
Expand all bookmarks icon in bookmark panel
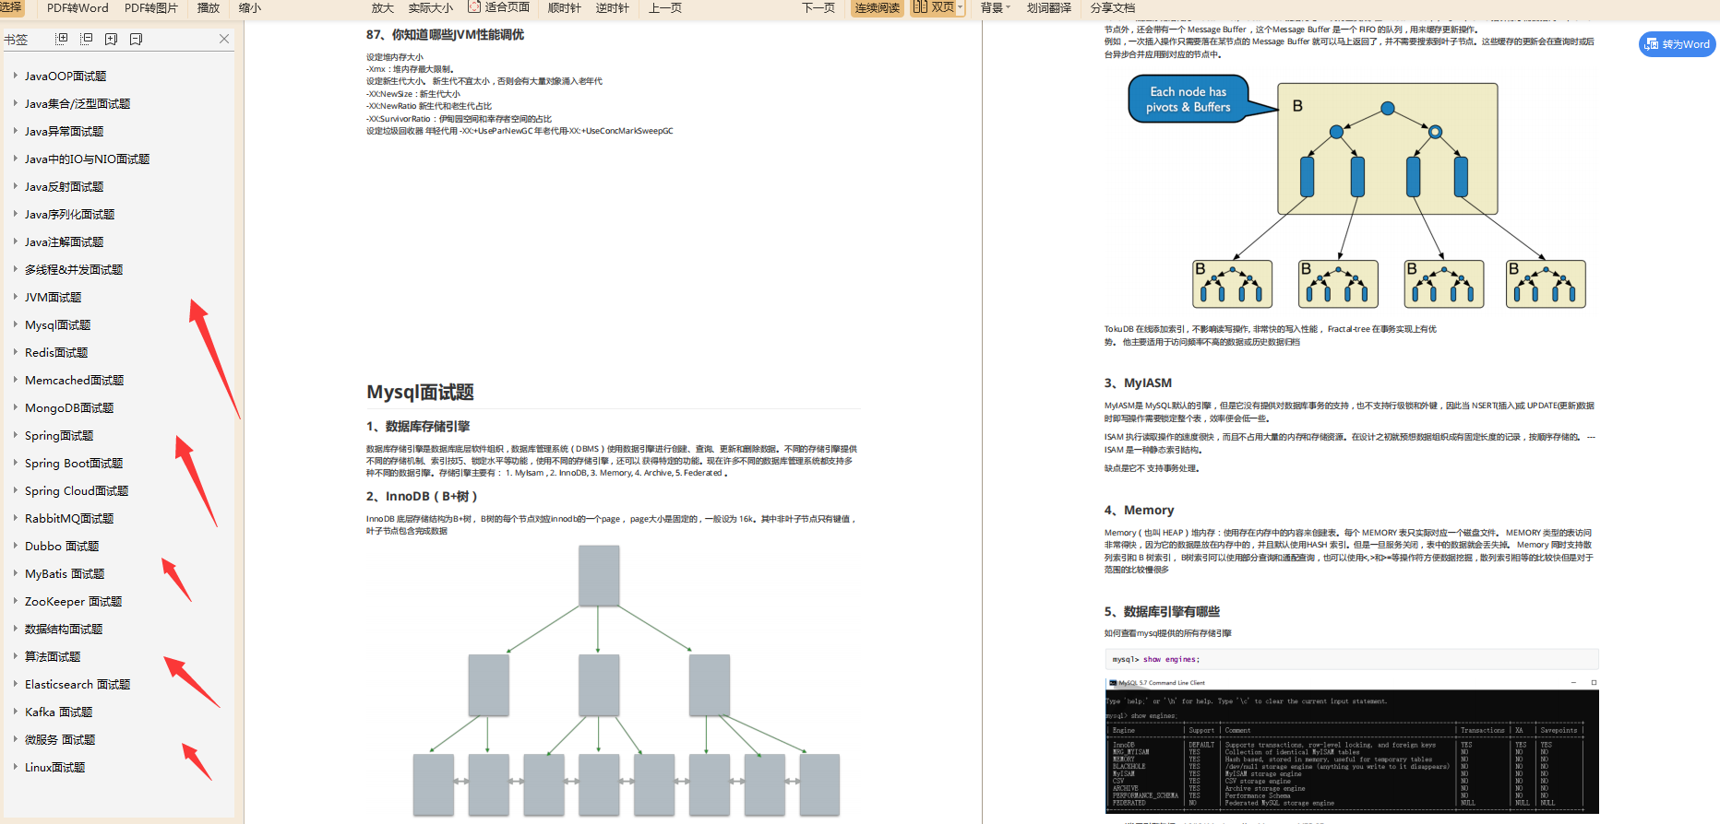[x=62, y=39]
